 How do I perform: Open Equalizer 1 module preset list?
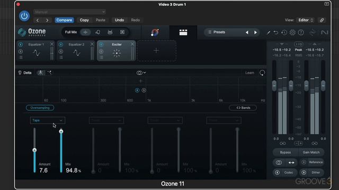click(21, 58)
